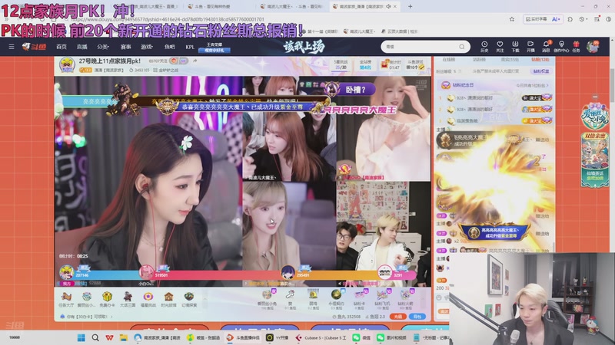Open the 爱丽丝小兔 floating activity badge

(595, 117)
